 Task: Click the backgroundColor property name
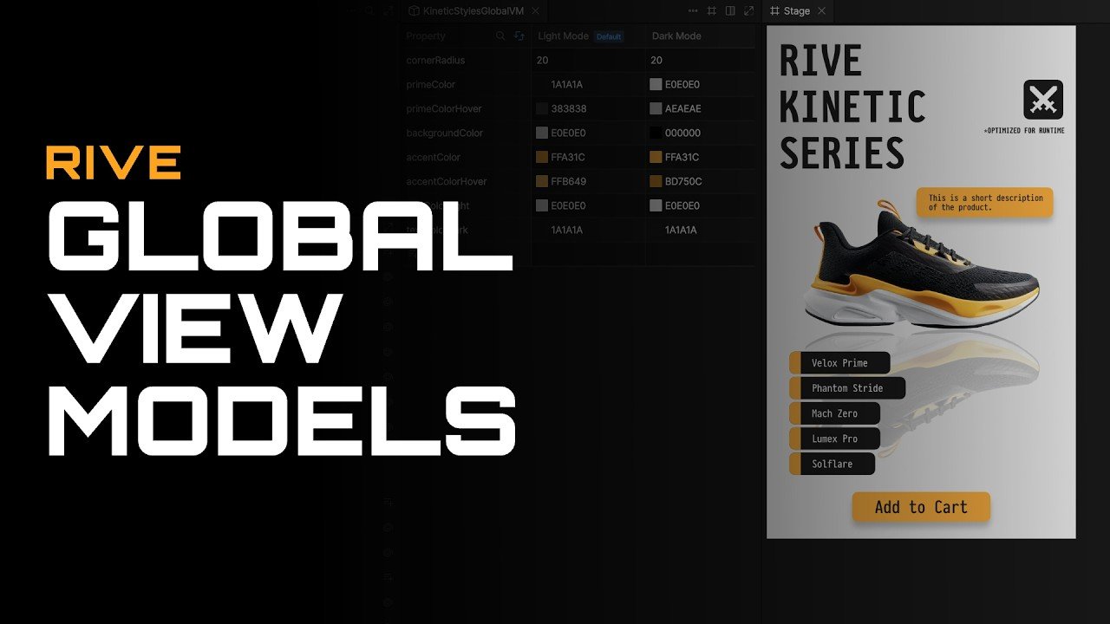pyautogui.click(x=447, y=133)
